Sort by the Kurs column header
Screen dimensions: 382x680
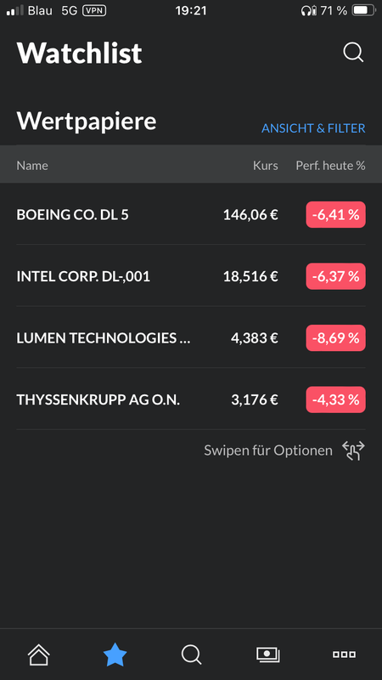coord(266,165)
